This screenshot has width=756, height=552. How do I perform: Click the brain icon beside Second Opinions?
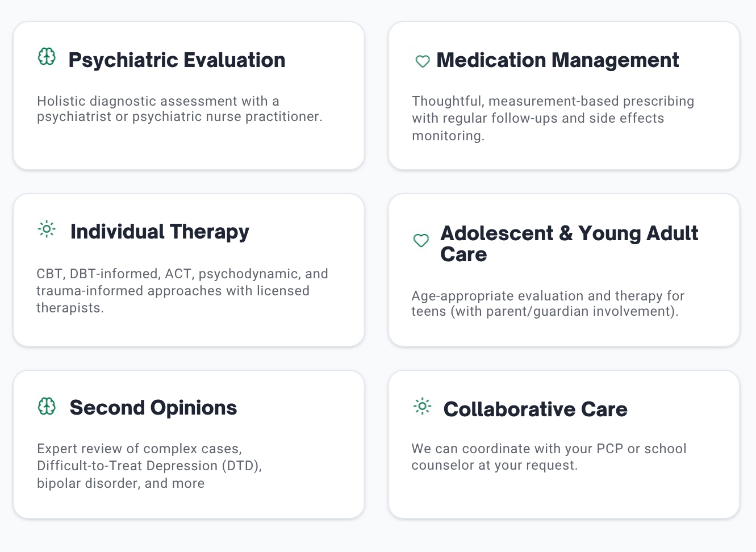click(x=46, y=407)
